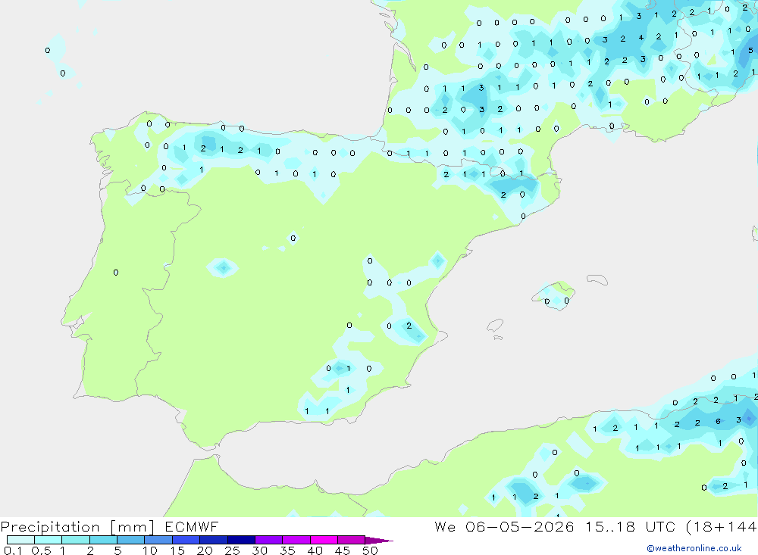Click the '15' legend scale label

tap(177, 550)
